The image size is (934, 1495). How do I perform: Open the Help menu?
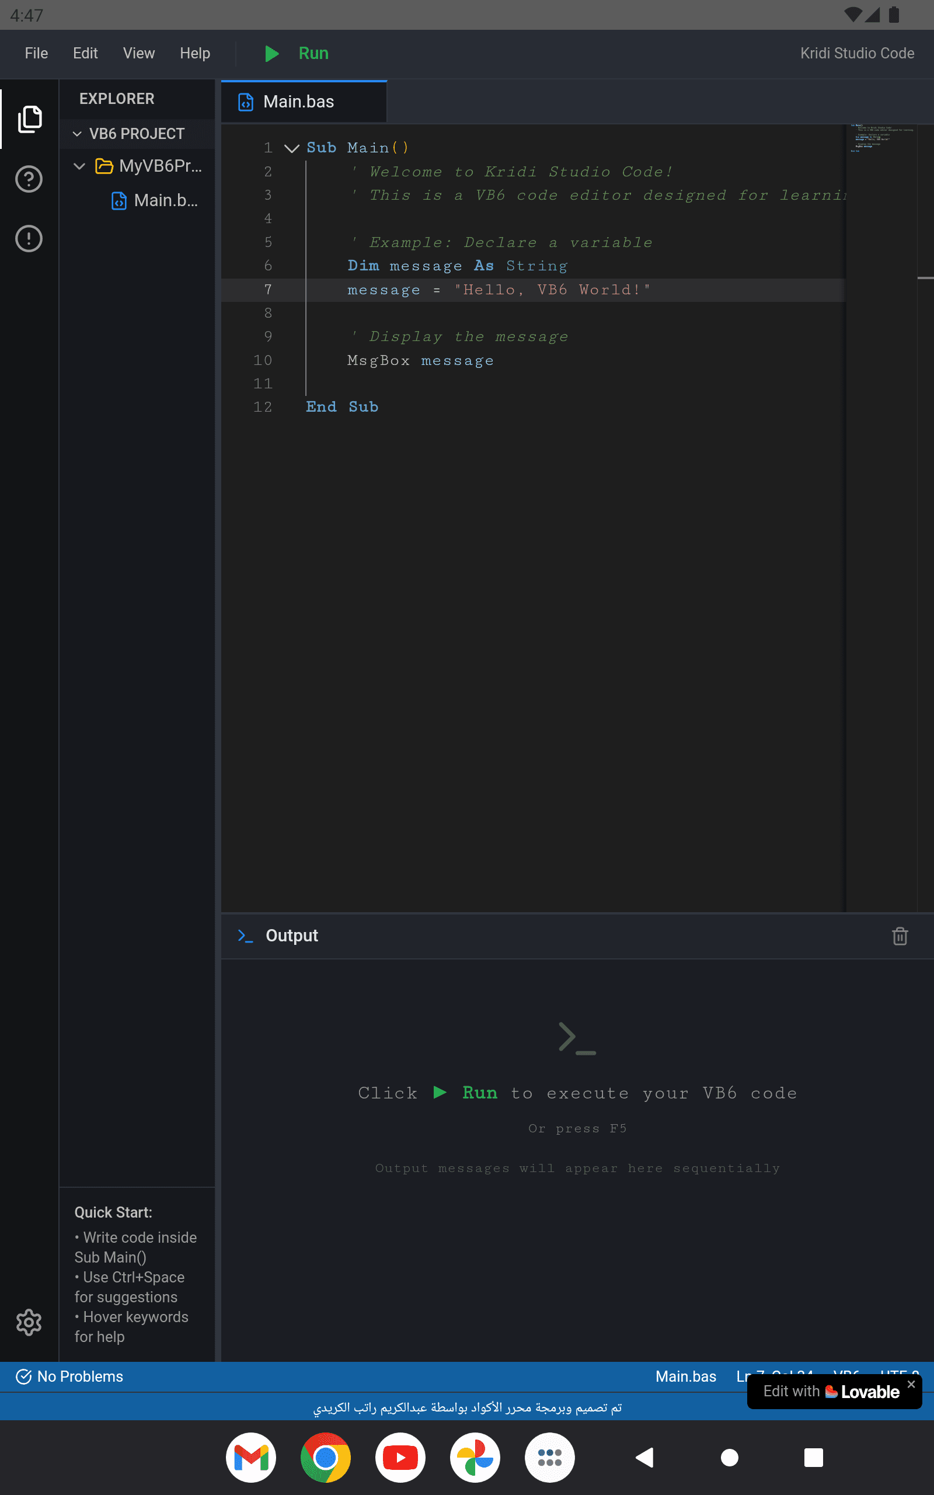[x=195, y=54]
